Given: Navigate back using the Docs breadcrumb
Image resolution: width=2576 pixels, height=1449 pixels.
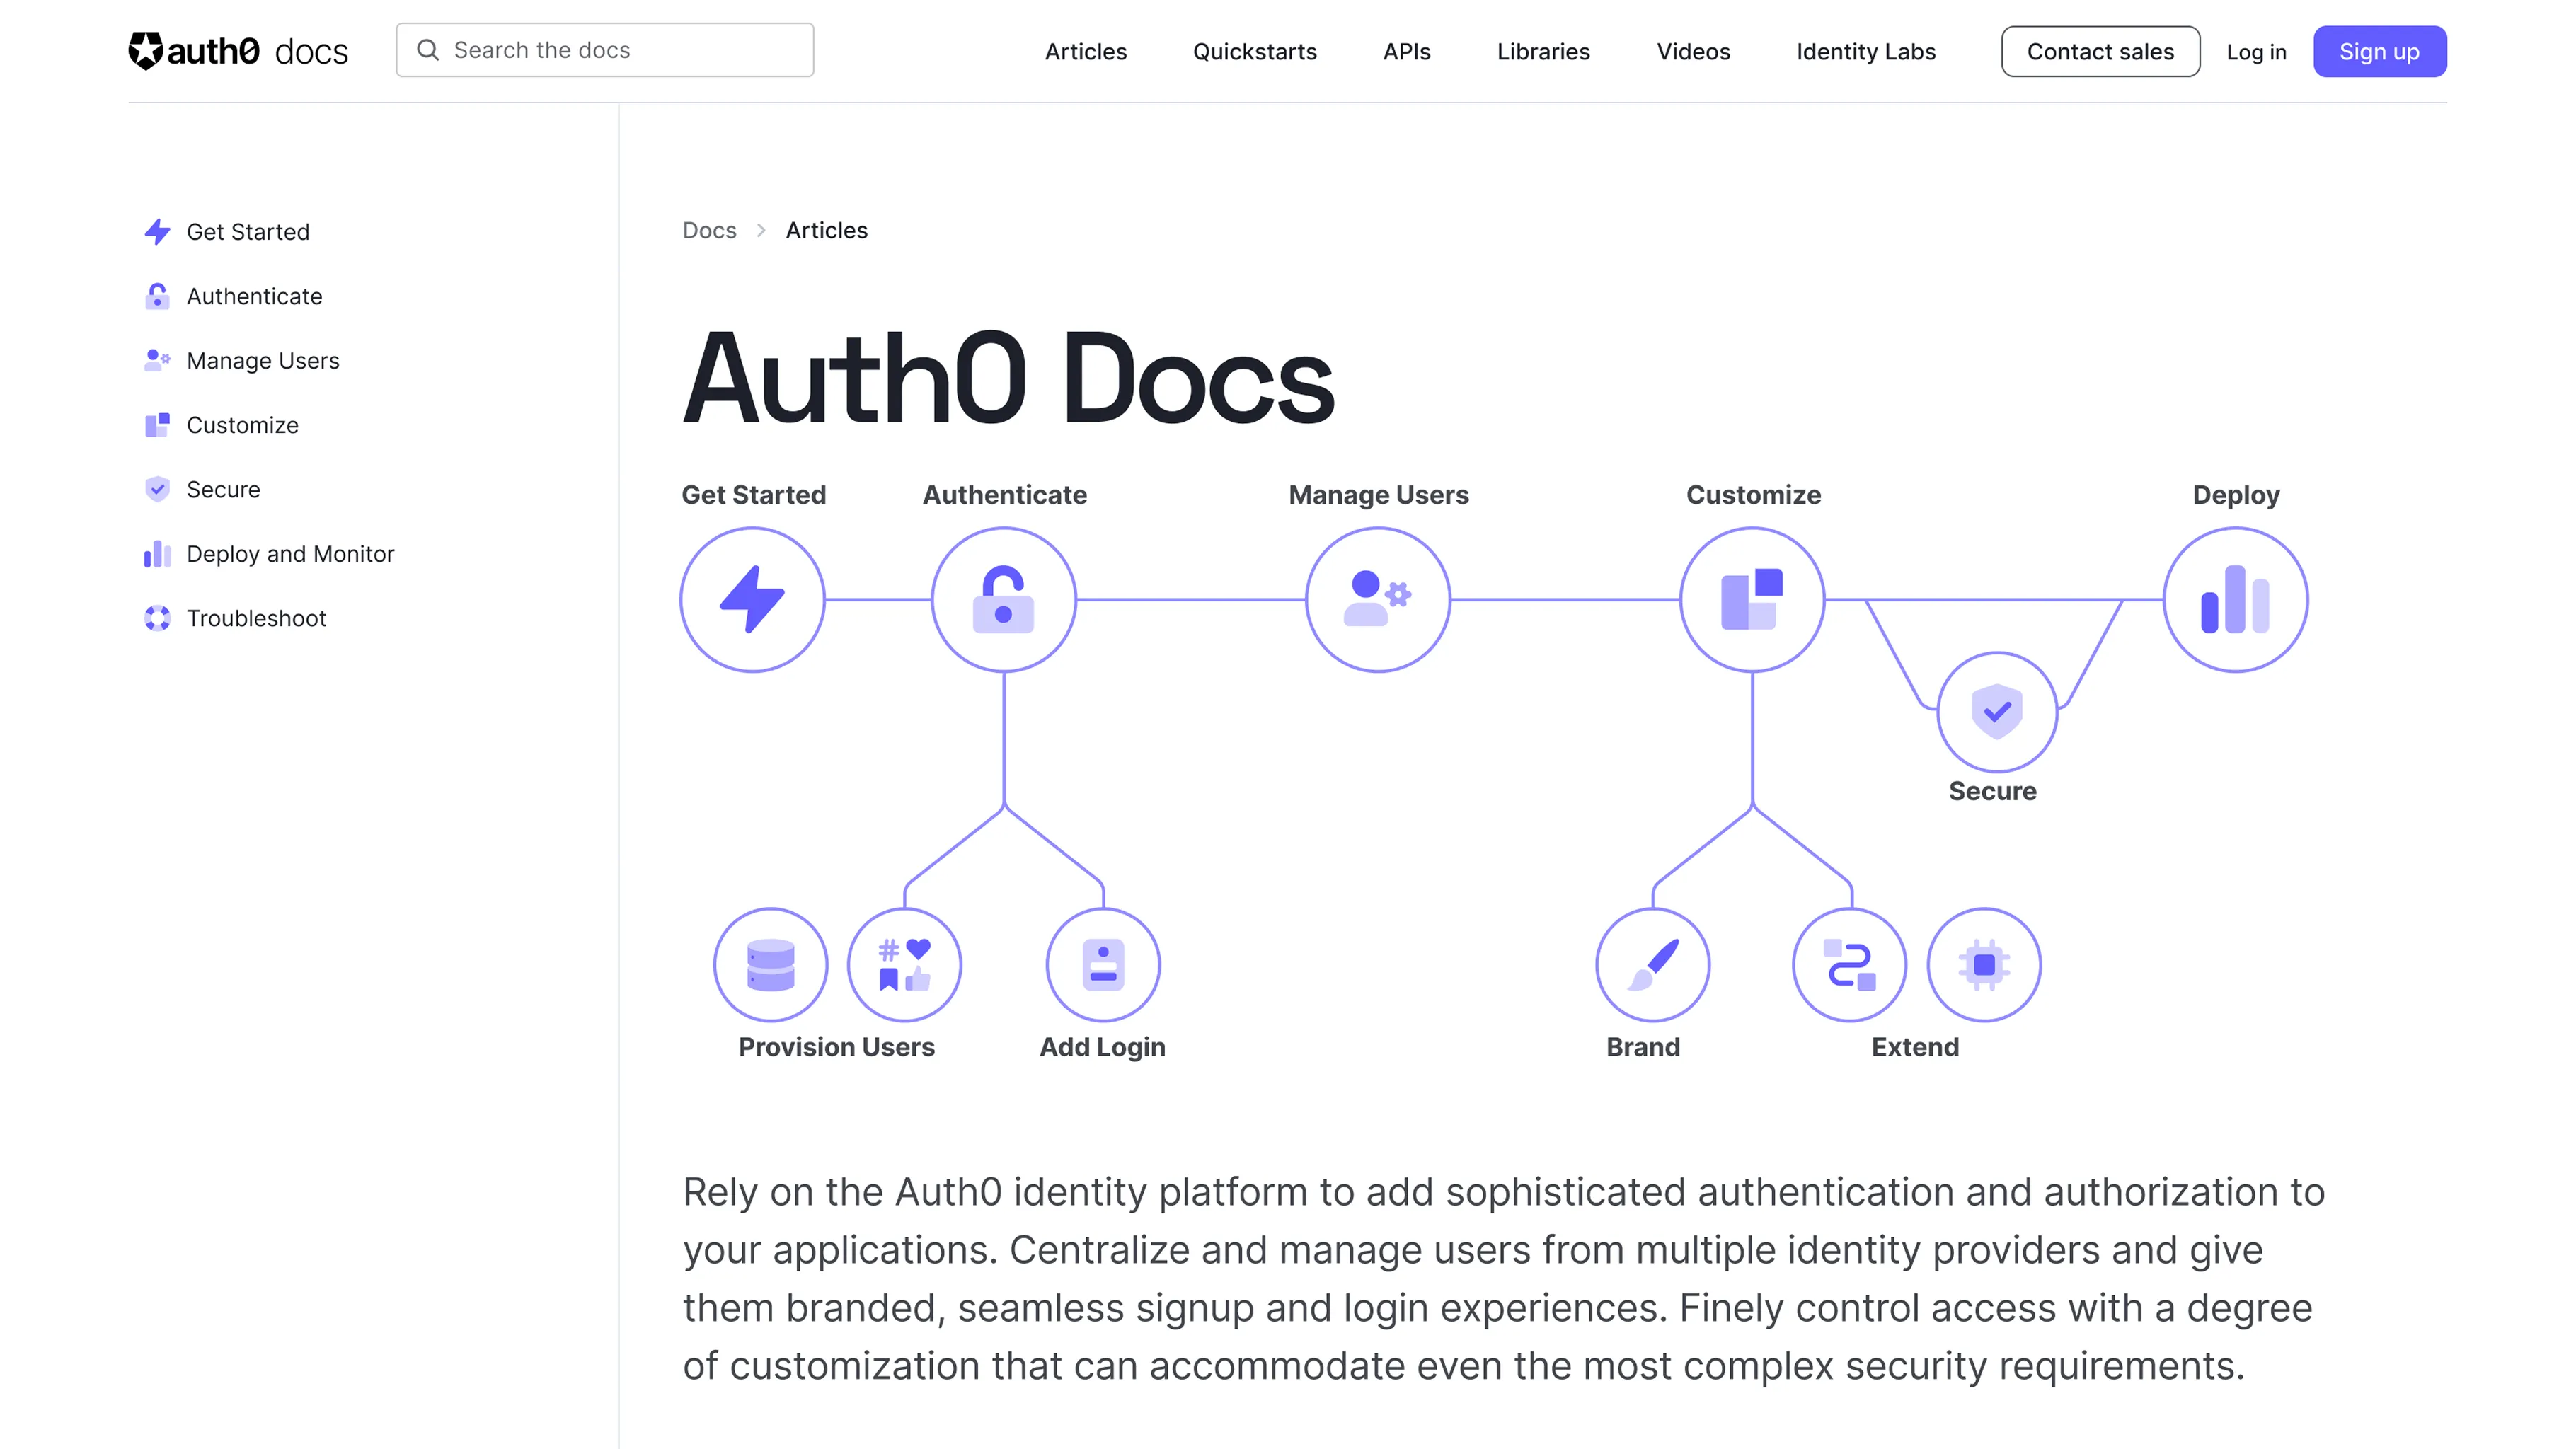Looking at the screenshot, I should coord(710,230).
